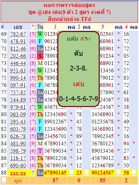
Task: Select the pink T day cell in row 85
Action: tap(40, 151)
